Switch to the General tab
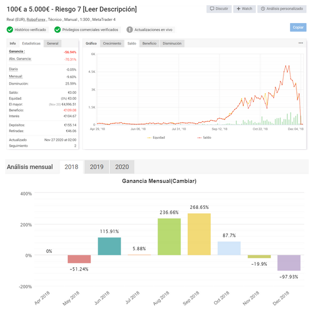 53,43
